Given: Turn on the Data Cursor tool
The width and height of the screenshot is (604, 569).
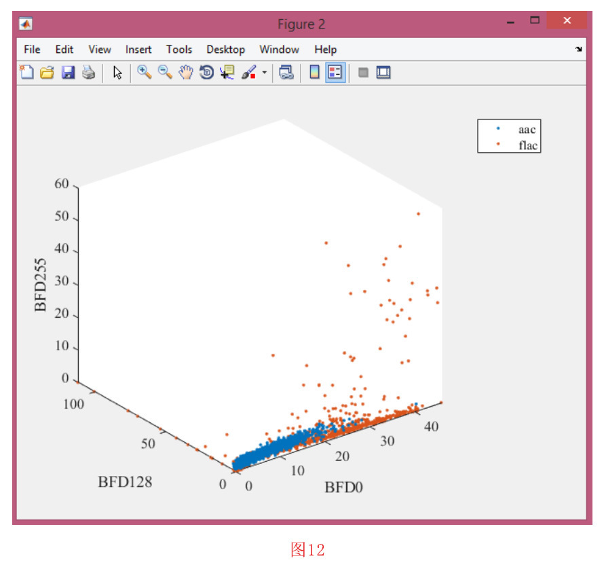Looking at the screenshot, I should click(x=227, y=72).
